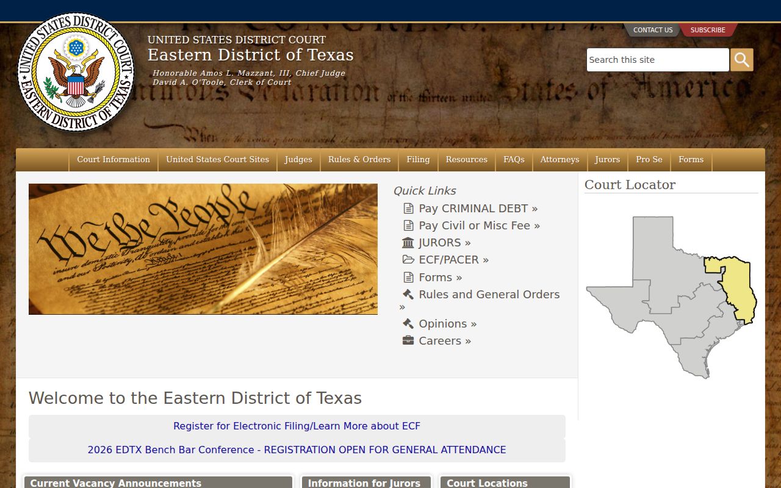Click the Information for Jurors section header
The height and width of the screenshot is (488, 781).
[x=367, y=483]
